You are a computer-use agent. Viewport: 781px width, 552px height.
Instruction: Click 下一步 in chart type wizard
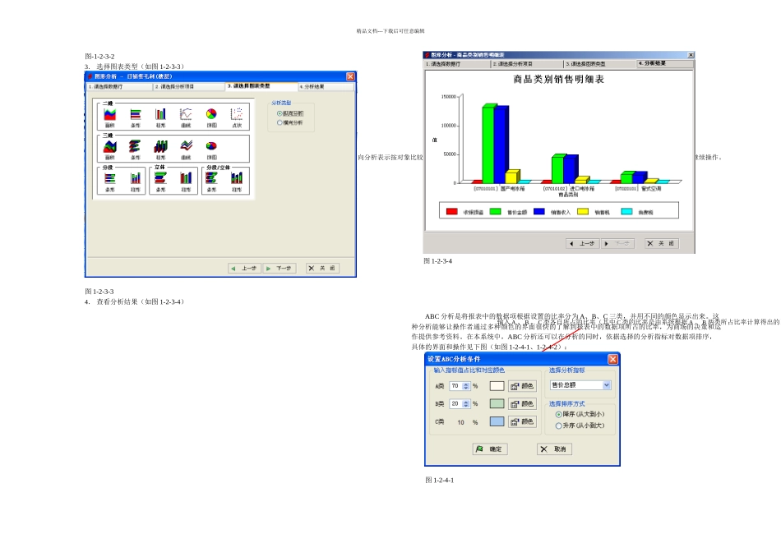click(x=280, y=269)
